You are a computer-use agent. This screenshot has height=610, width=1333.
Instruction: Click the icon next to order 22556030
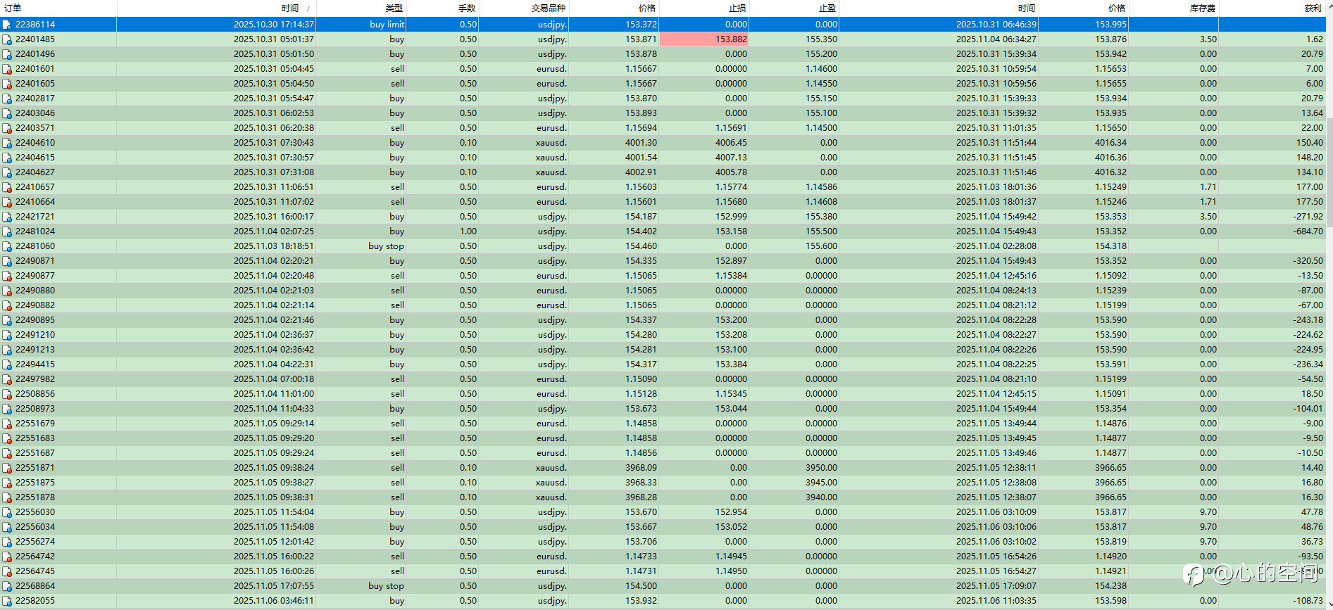pos(7,512)
